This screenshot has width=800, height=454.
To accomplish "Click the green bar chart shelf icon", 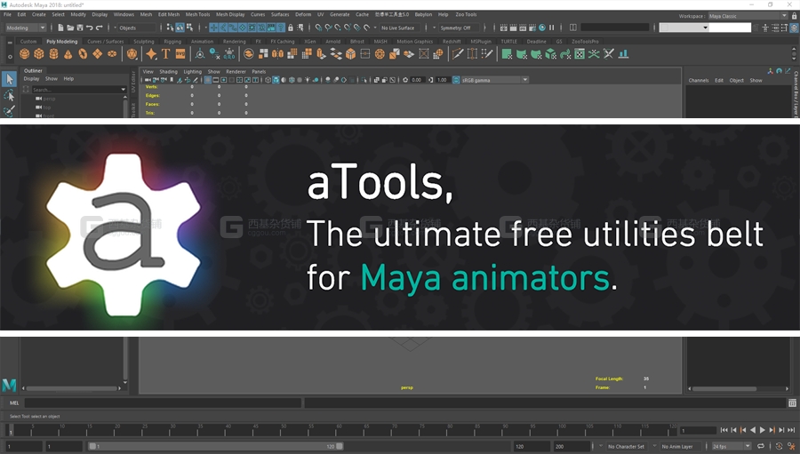I will (623, 53).
